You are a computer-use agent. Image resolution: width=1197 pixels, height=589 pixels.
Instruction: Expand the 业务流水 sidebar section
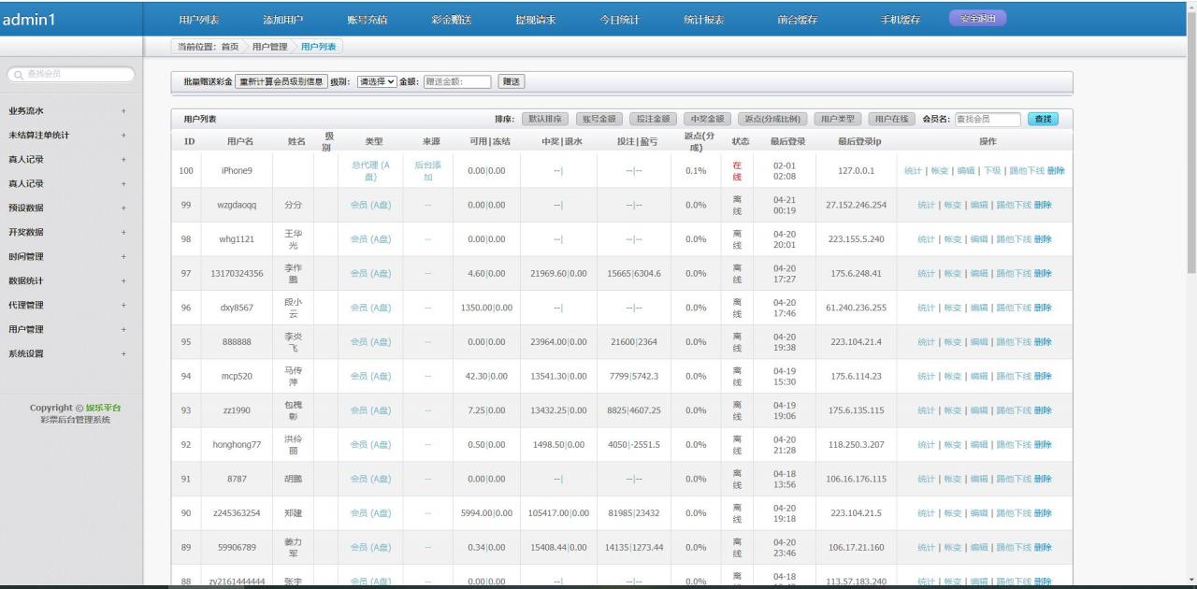coord(123,111)
